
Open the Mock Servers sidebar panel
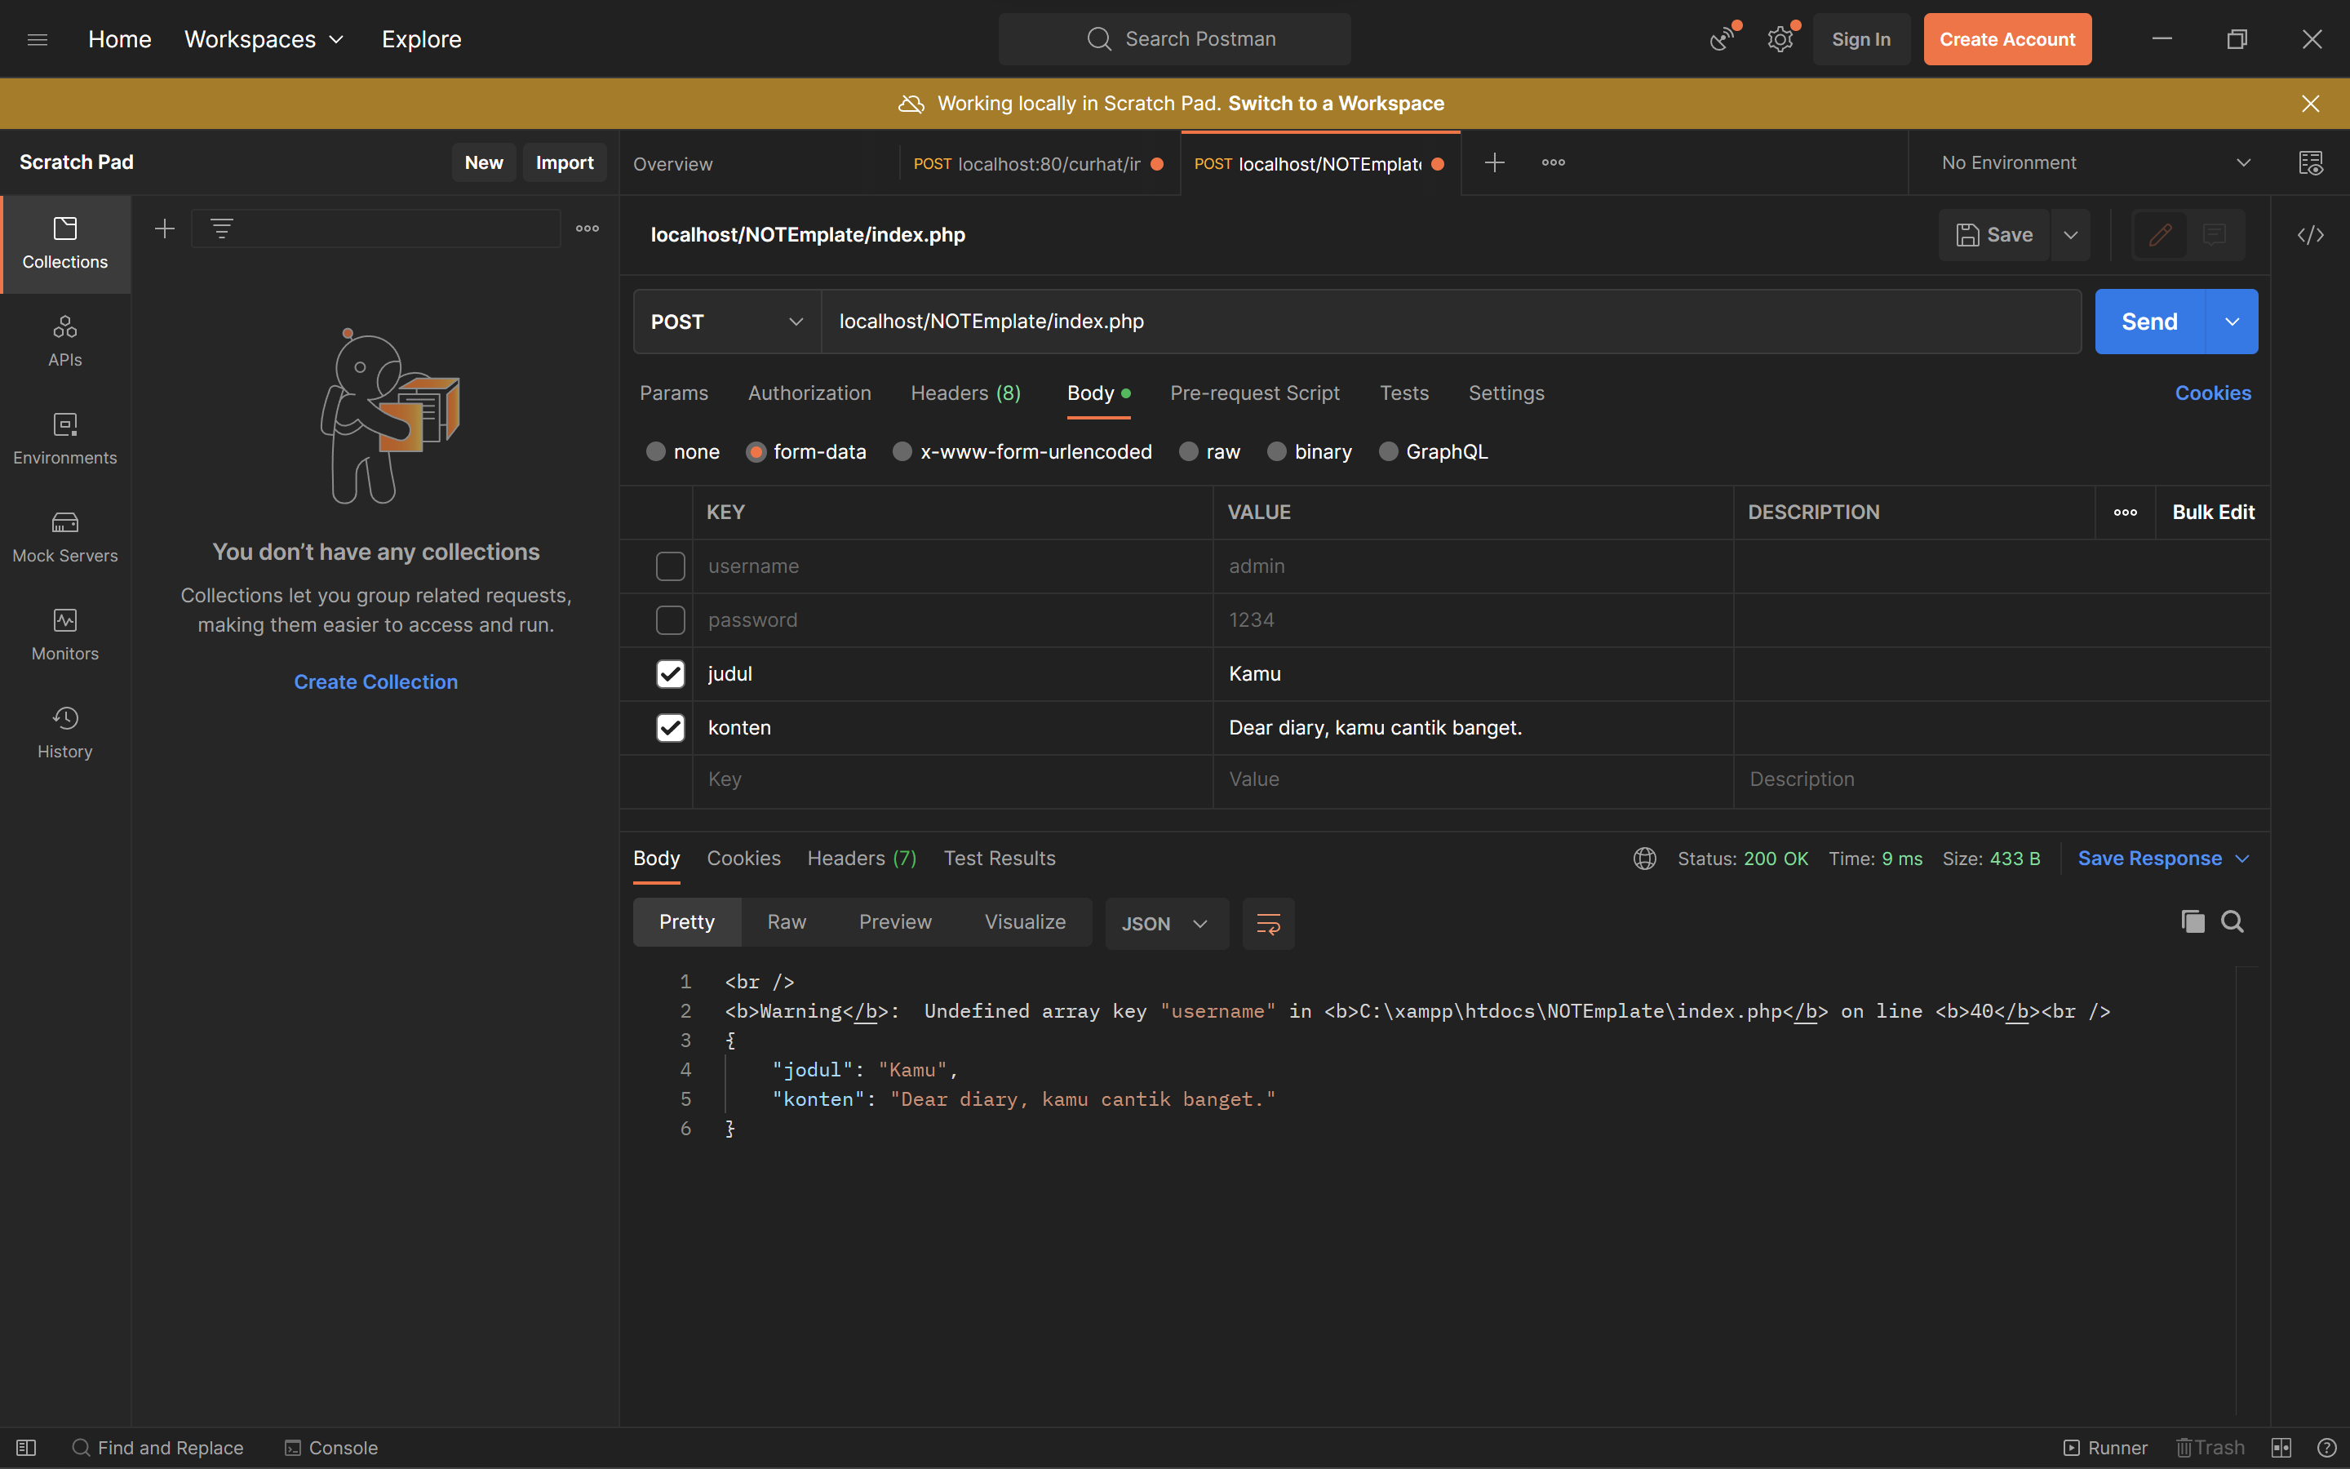click(65, 536)
